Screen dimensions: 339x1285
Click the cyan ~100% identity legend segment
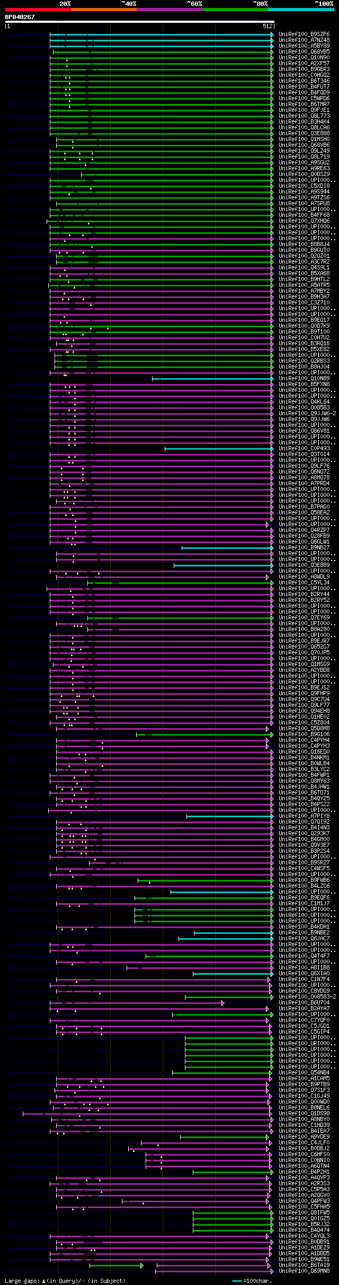click(301, 10)
